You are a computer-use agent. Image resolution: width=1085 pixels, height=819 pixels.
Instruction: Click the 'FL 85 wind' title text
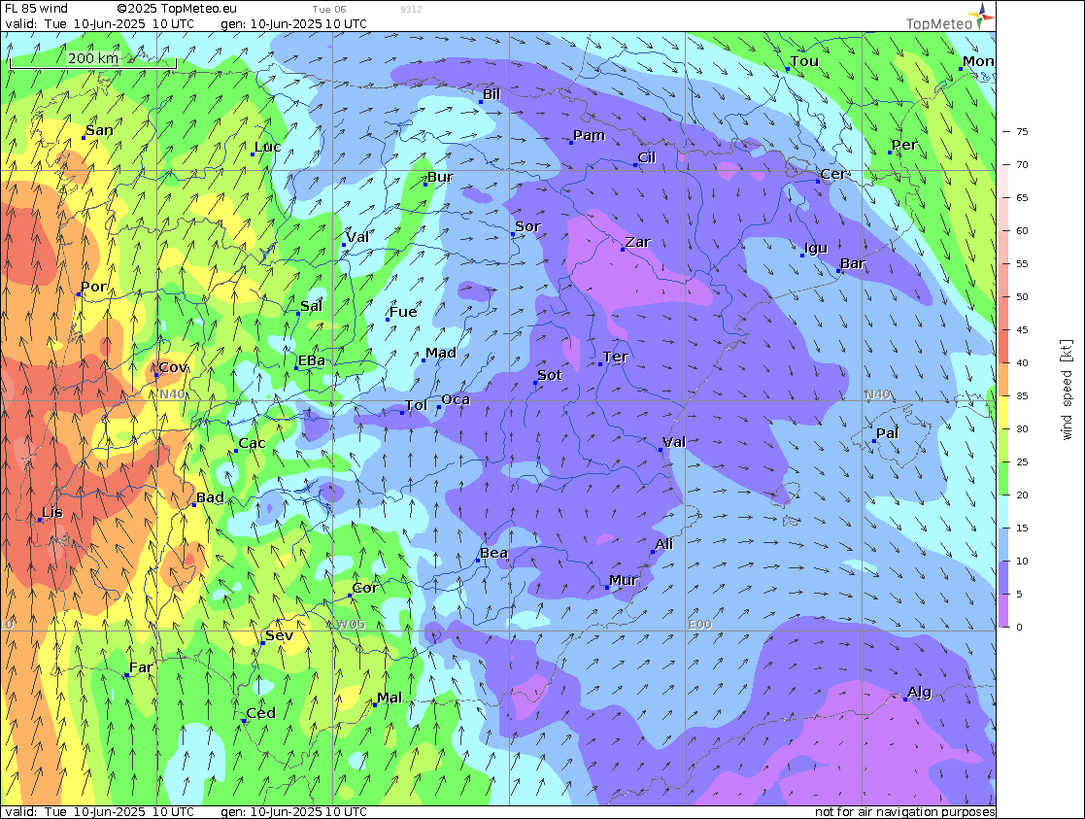tap(37, 9)
